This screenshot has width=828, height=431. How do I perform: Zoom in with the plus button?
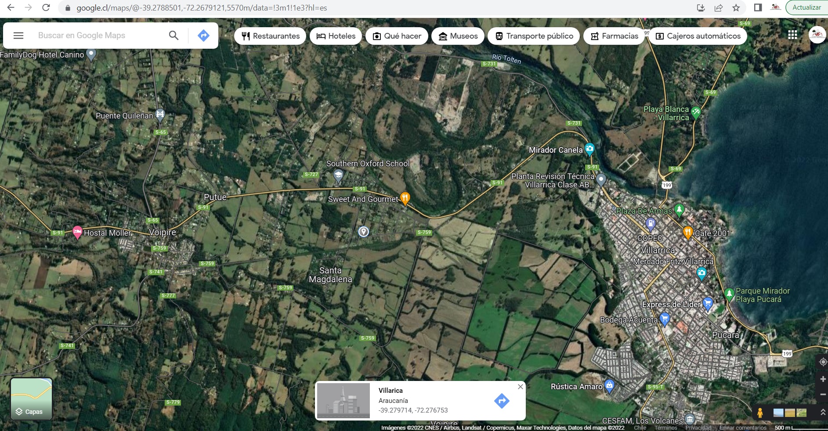pyautogui.click(x=823, y=379)
